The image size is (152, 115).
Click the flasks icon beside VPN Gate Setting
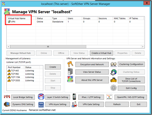tap(74, 104)
